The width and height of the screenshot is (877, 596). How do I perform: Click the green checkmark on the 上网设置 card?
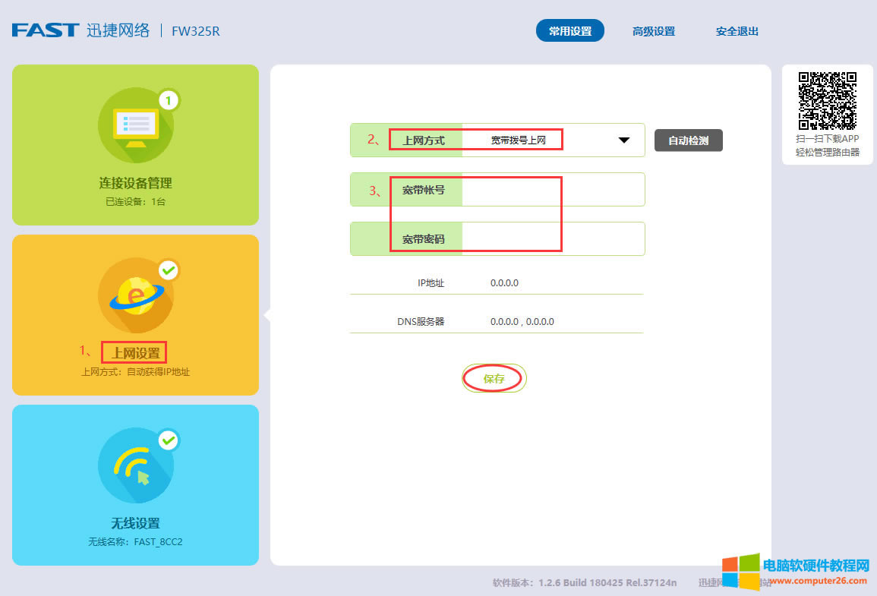click(169, 270)
